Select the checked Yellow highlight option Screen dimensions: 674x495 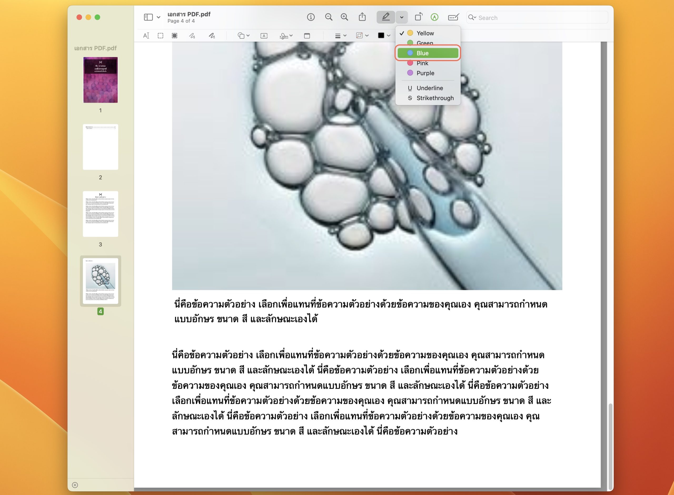(x=425, y=33)
